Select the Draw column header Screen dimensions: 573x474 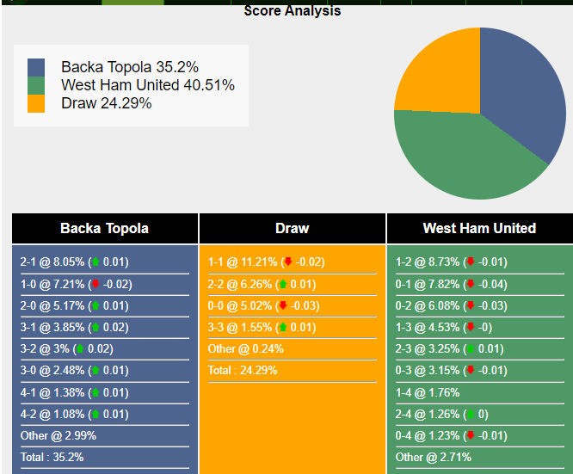coord(293,228)
